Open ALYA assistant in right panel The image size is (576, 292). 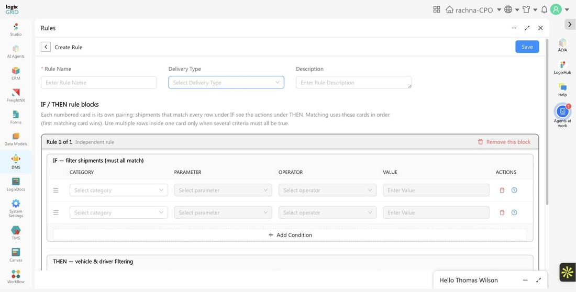562,45
